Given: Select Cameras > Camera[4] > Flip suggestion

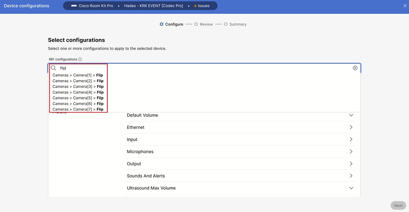Looking at the screenshot, I should click(x=78, y=92).
